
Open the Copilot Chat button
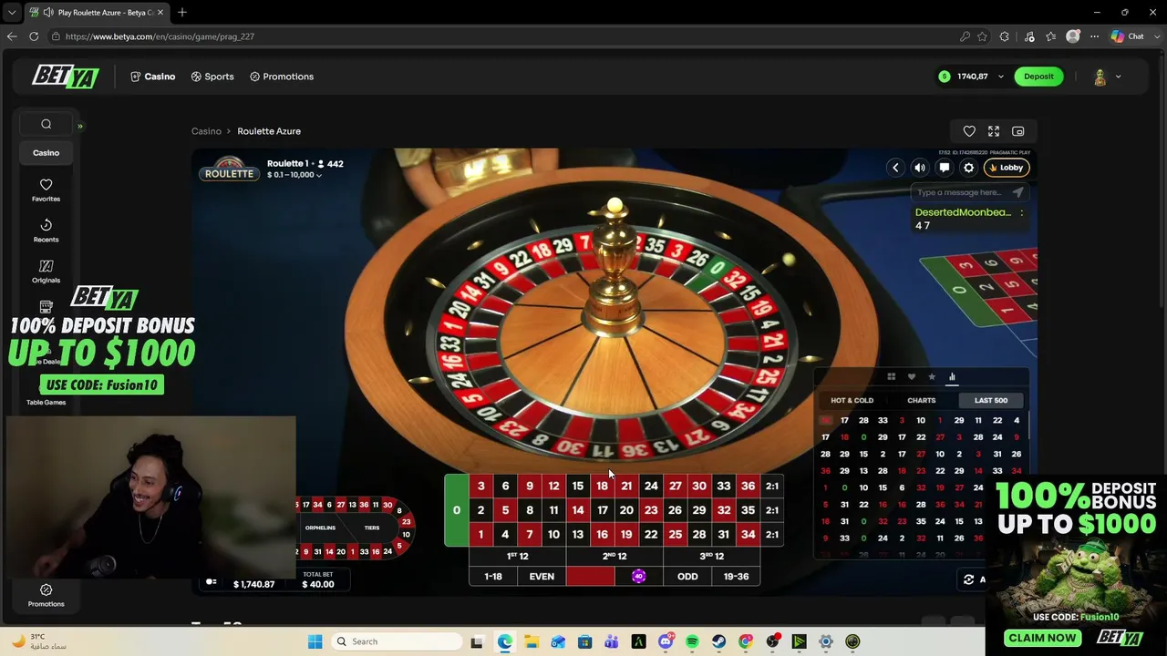click(1128, 36)
